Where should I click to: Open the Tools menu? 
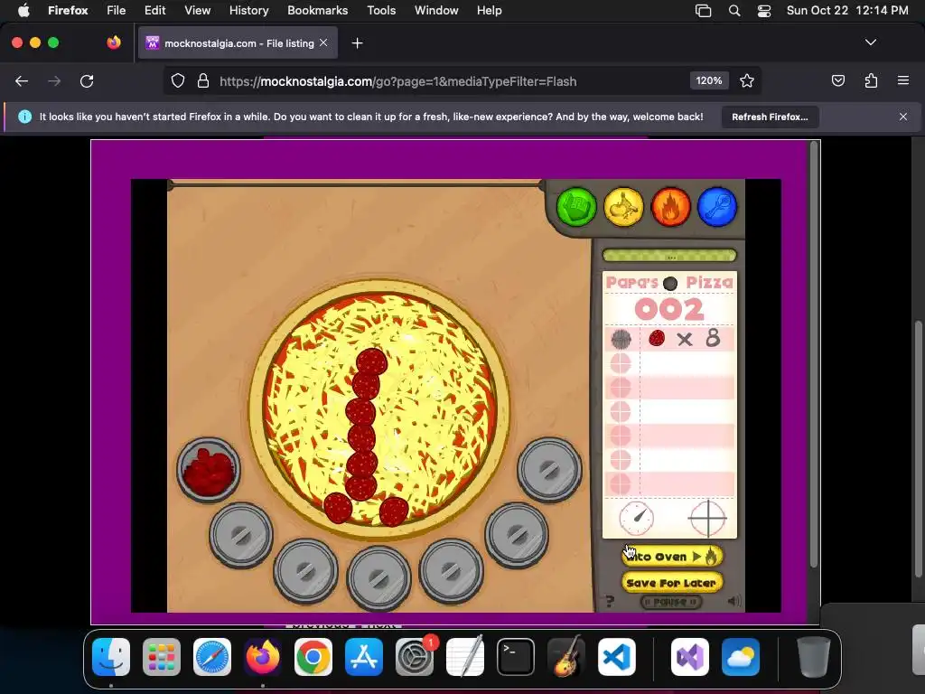tap(381, 11)
